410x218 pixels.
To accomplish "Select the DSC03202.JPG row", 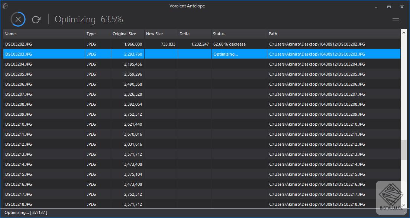I will 201,44.
